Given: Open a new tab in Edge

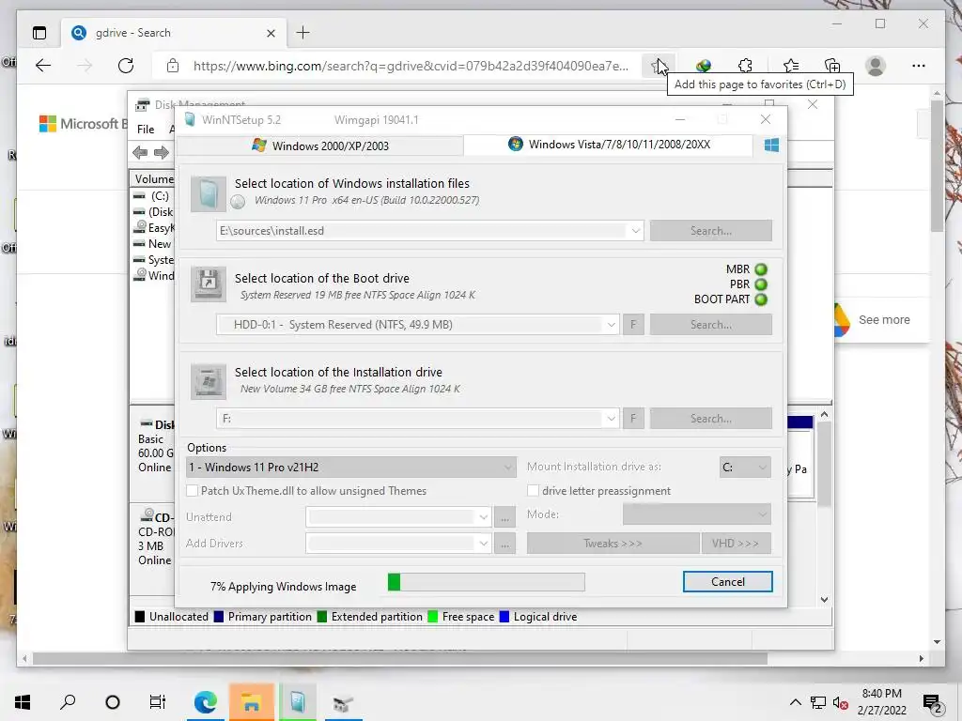Looking at the screenshot, I should coord(303,33).
